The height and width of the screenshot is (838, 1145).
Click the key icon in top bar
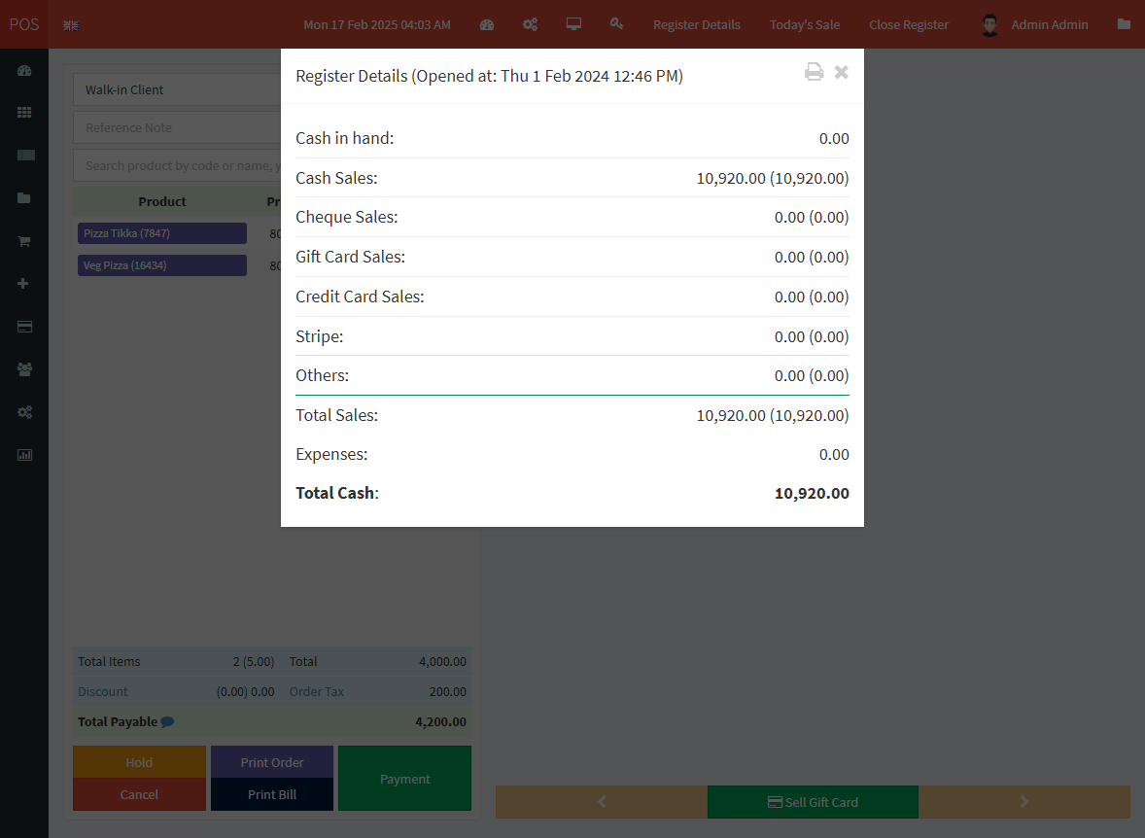click(x=616, y=24)
